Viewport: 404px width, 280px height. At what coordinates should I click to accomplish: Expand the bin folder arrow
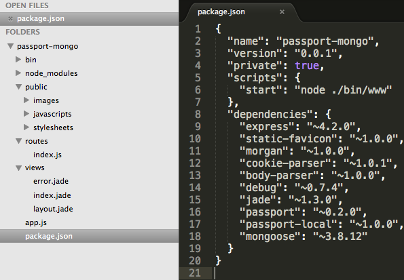point(18,60)
